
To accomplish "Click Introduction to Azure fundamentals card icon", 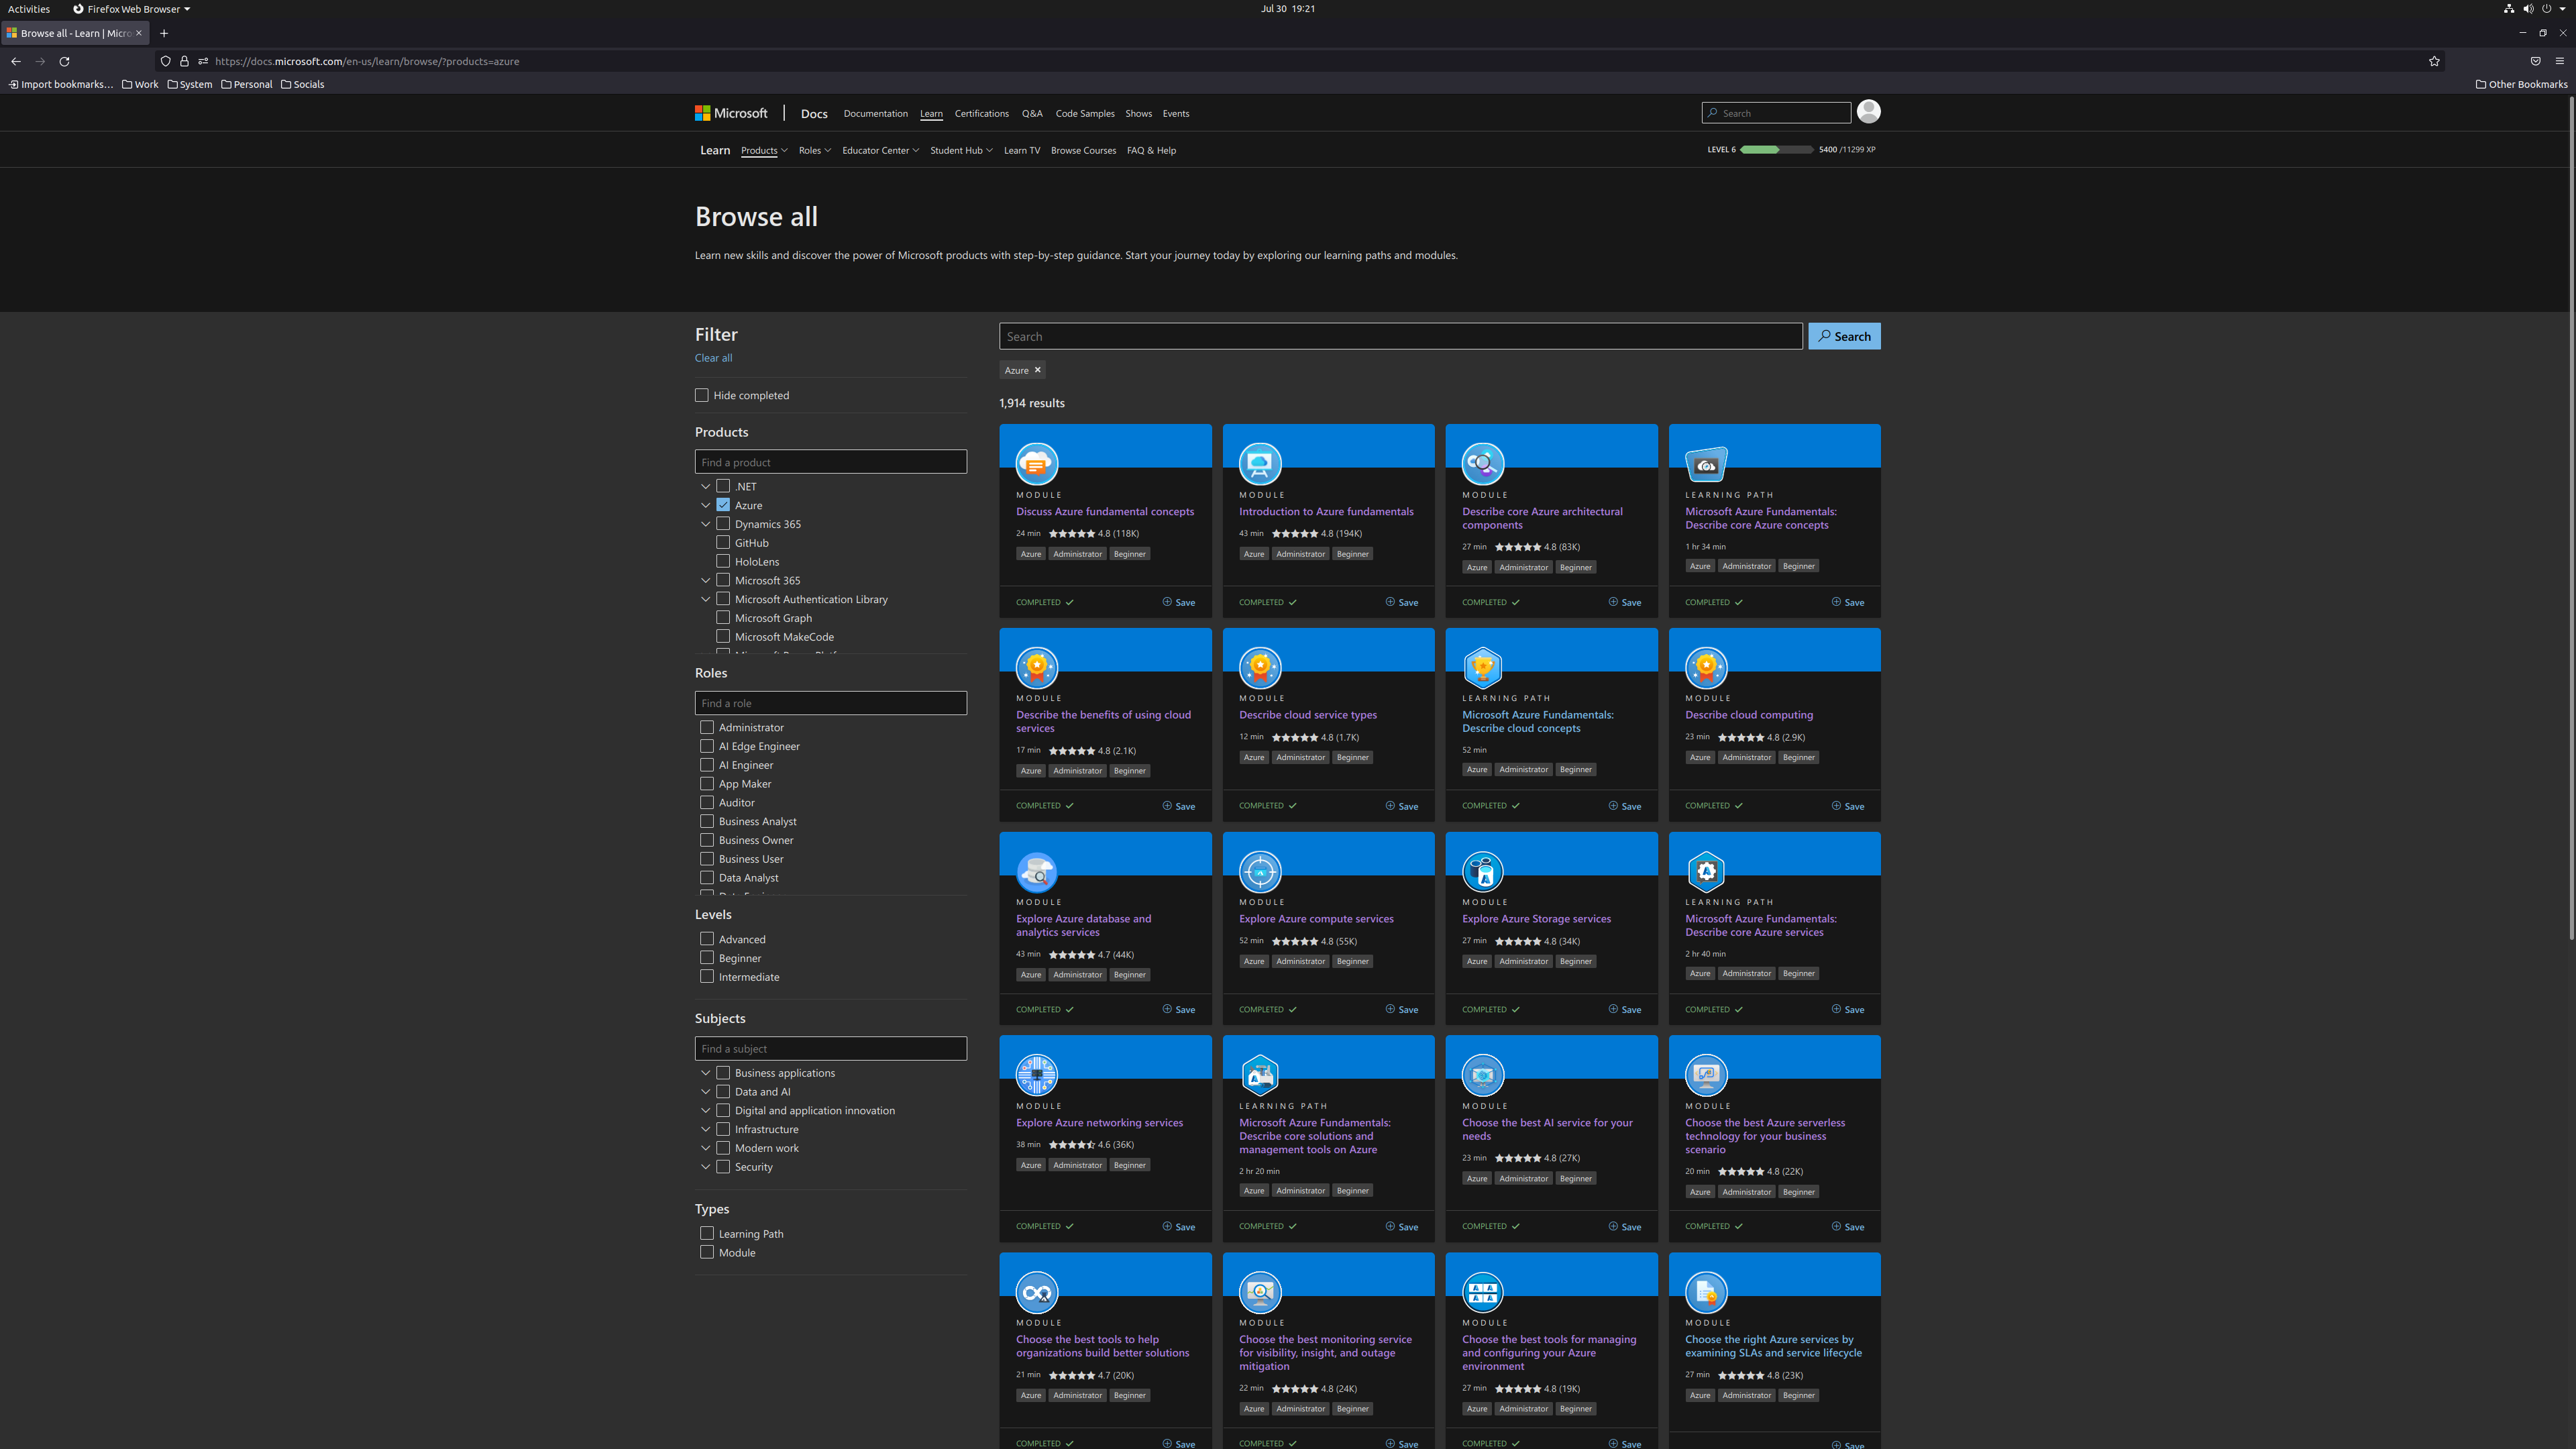I will (1260, 463).
